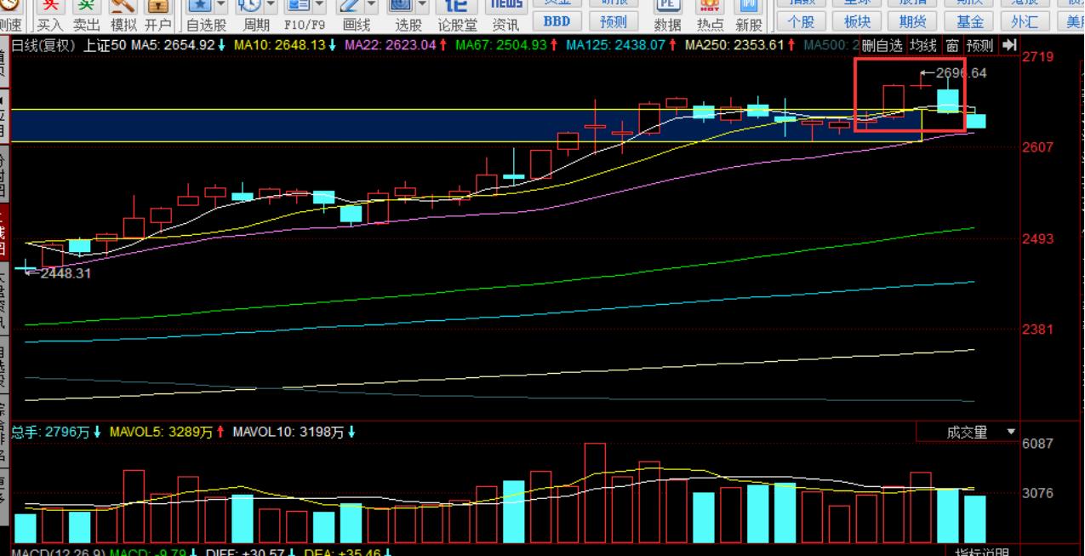This screenshot has height=556, width=1085.
Task: Click the 6087 volume axis label
Action: click(x=1037, y=444)
